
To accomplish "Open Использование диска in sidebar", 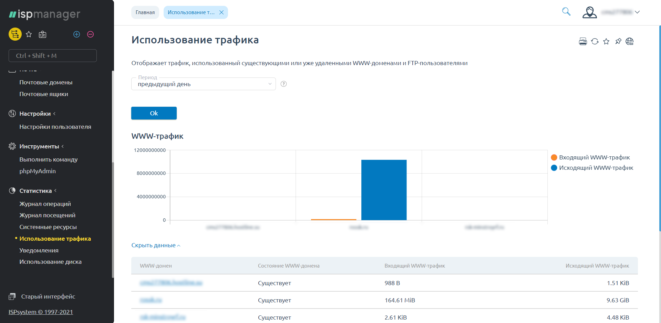I will tap(50, 262).
